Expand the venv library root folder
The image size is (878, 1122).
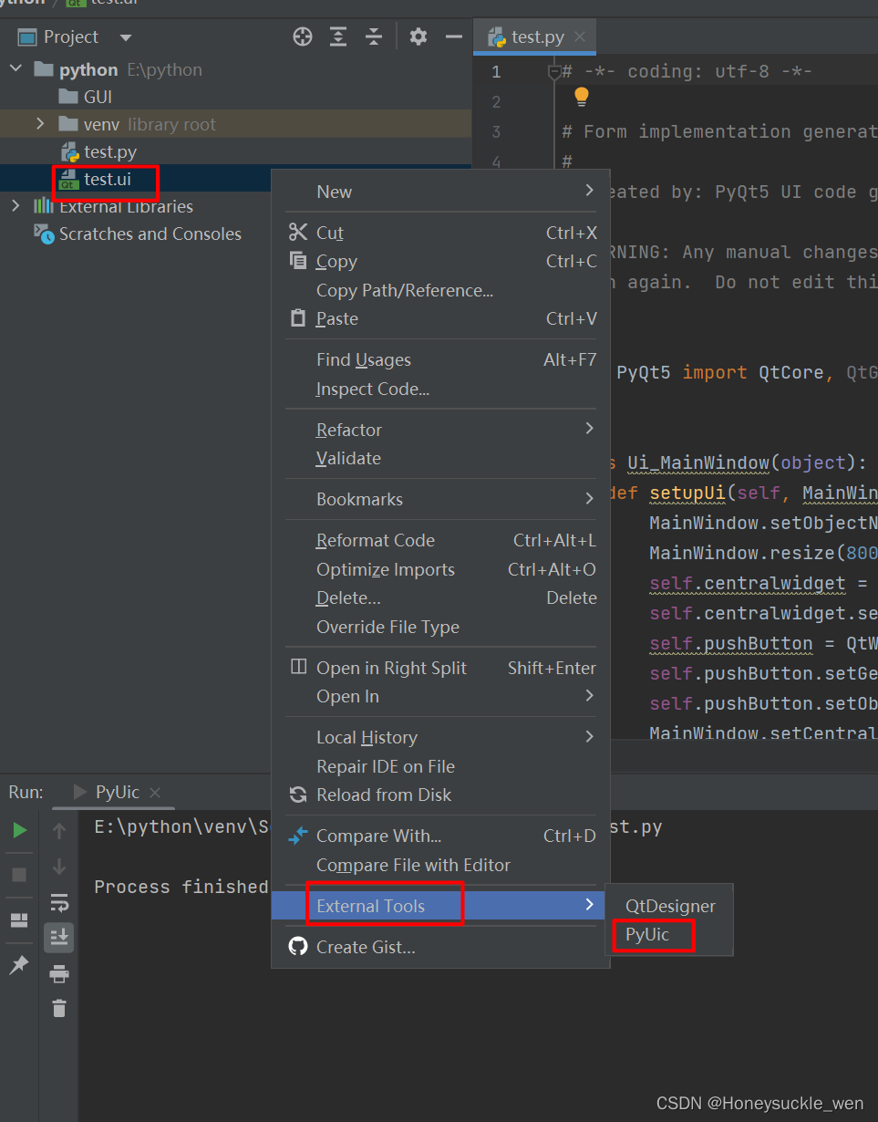point(40,124)
